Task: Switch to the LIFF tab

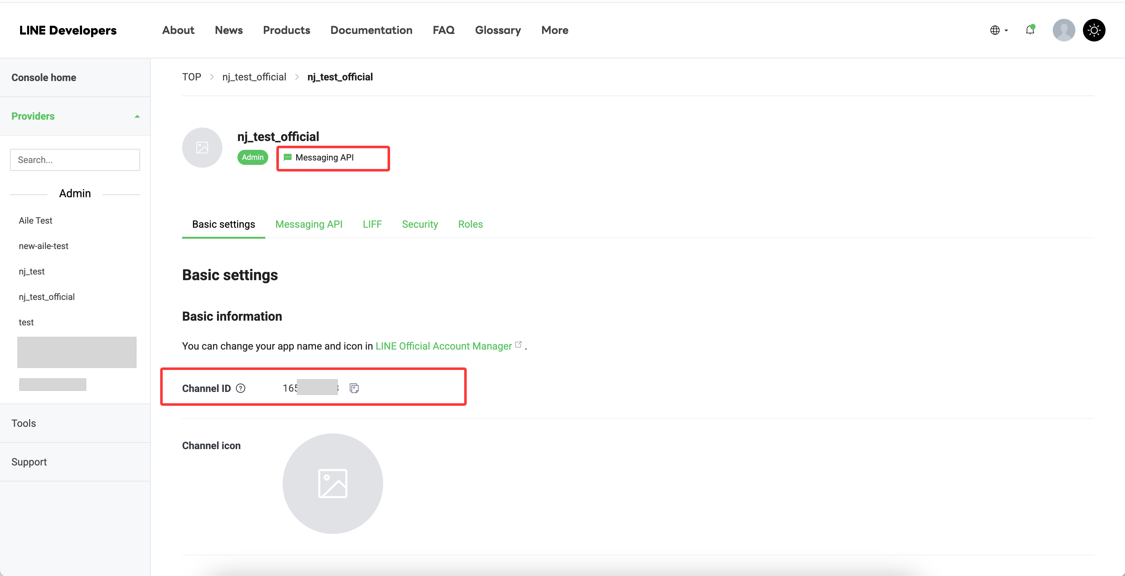Action: tap(372, 225)
